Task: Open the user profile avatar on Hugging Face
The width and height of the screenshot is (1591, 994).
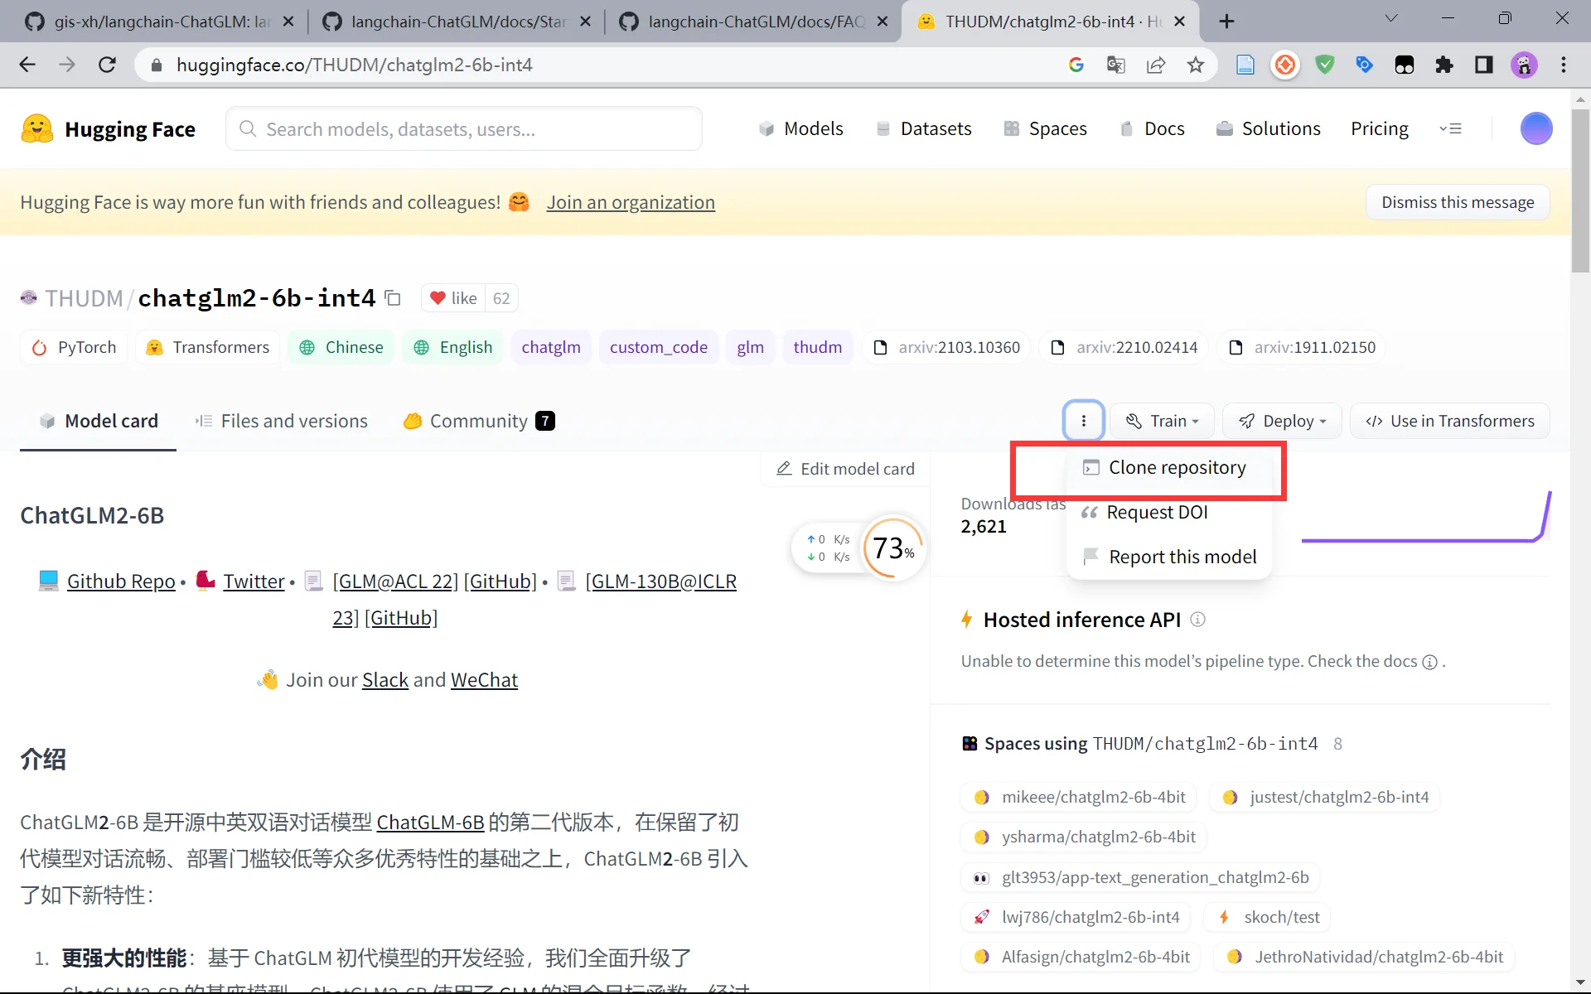Action: point(1535,128)
